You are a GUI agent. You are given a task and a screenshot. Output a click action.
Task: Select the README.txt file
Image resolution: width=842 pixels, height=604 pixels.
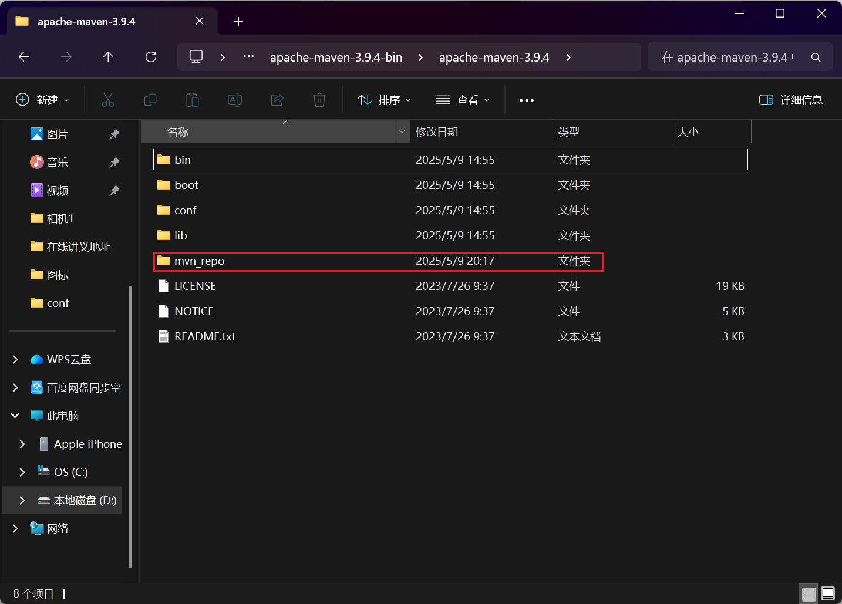coord(450,336)
